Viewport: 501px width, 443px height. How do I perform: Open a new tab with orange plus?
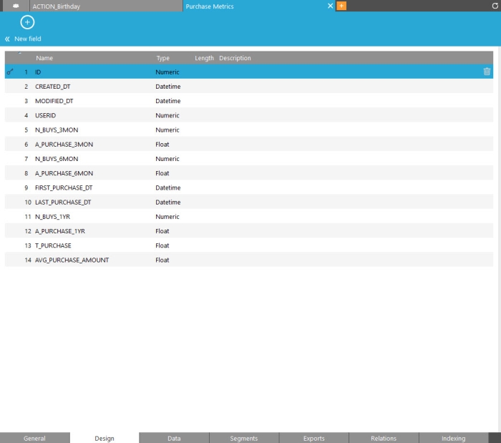(x=341, y=6)
